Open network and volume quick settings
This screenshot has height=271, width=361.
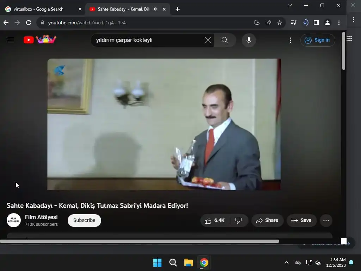[x=313, y=263]
